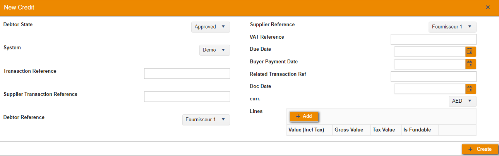Open the Buyer Payment Date calendar picker
Screen dimensions: 499x156
470,64
